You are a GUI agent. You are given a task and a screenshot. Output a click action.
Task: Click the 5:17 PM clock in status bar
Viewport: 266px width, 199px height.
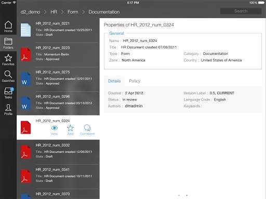click(x=133, y=3)
